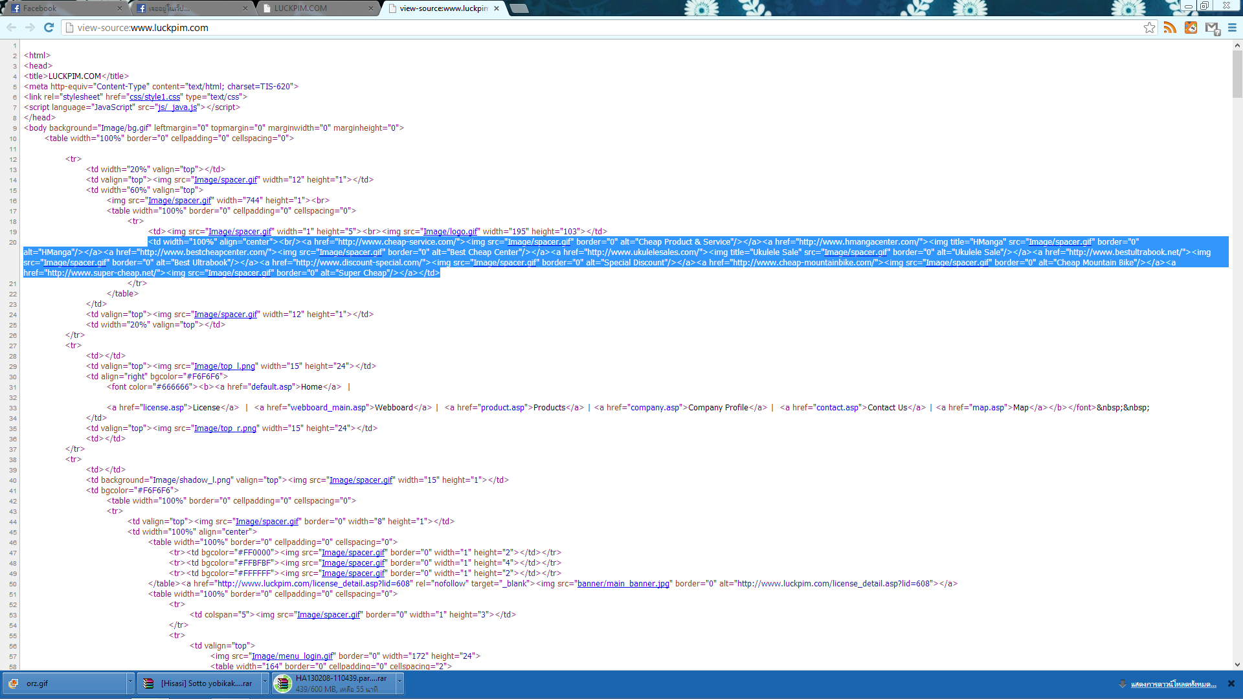The width and height of the screenshot is (1243, 699).
Task: Close the downloads bar
Action: pyautogui.click(x=1231, y=683)
